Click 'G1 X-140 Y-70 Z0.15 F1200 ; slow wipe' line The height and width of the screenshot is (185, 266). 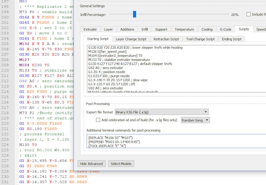pos(118,80)
